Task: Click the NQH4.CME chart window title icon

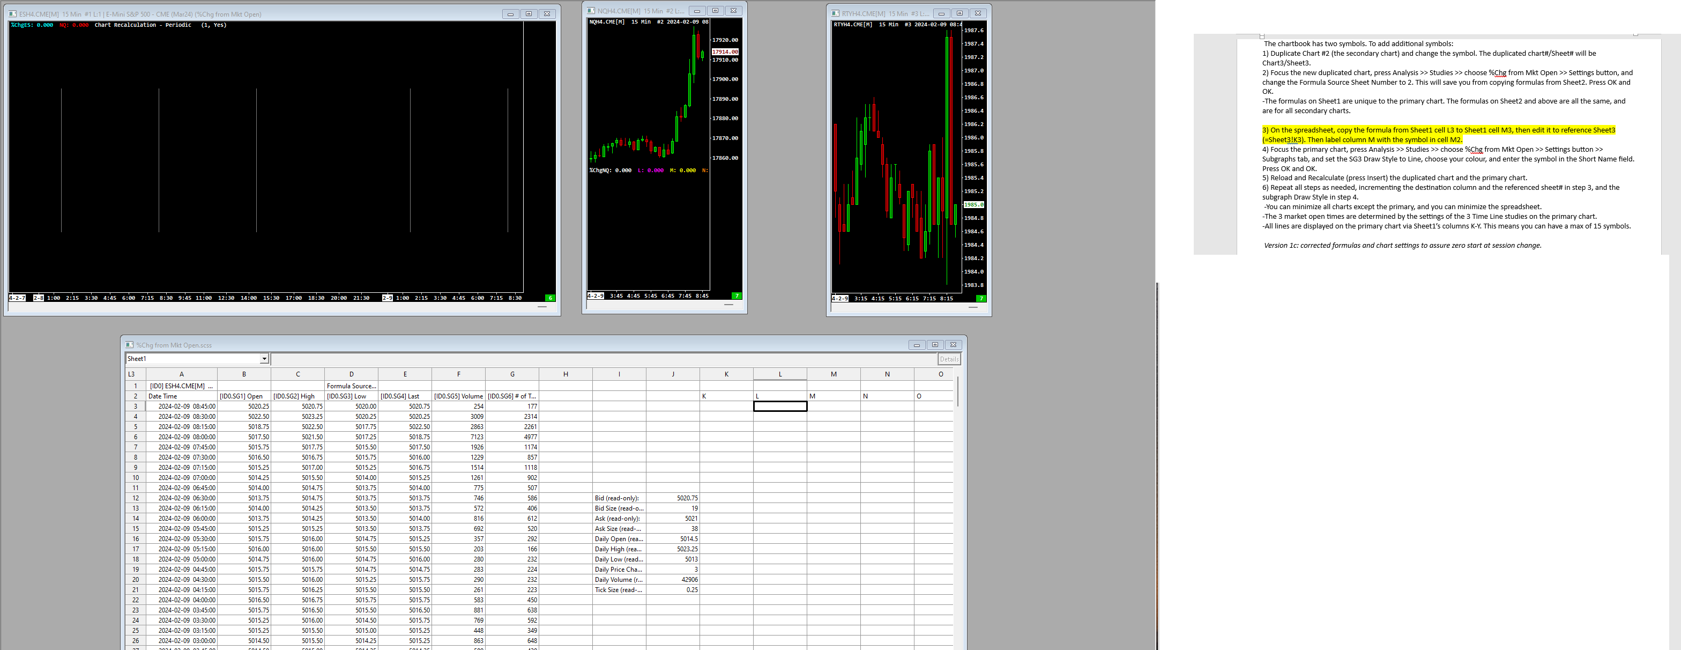Action: [591, 11]
